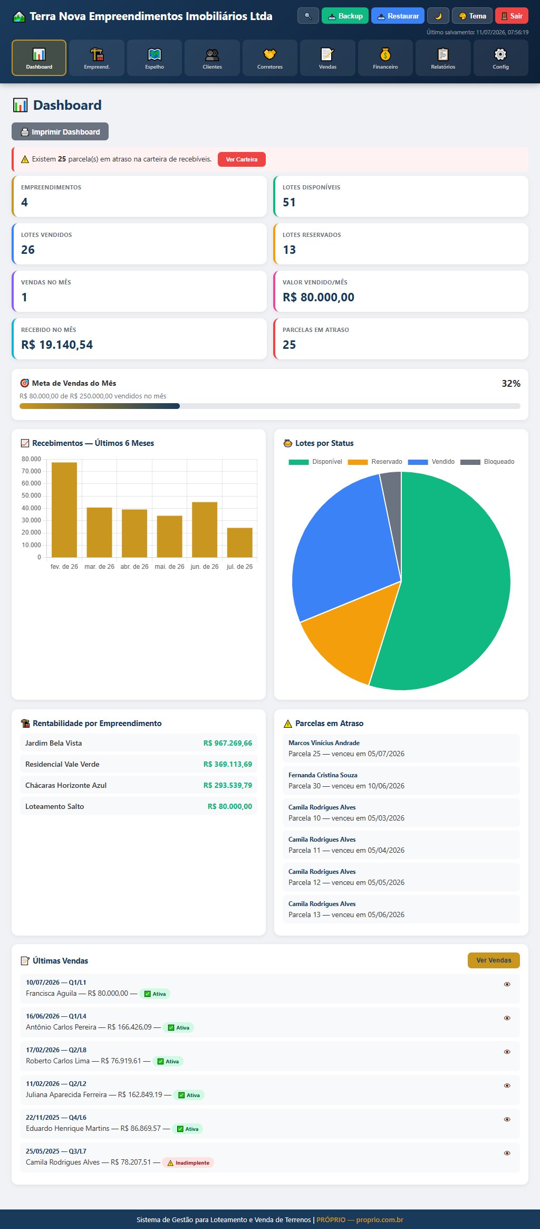
Task: Open Fernanda Cristina Souza overdue Parcela 30
Action: click(401, 780)
